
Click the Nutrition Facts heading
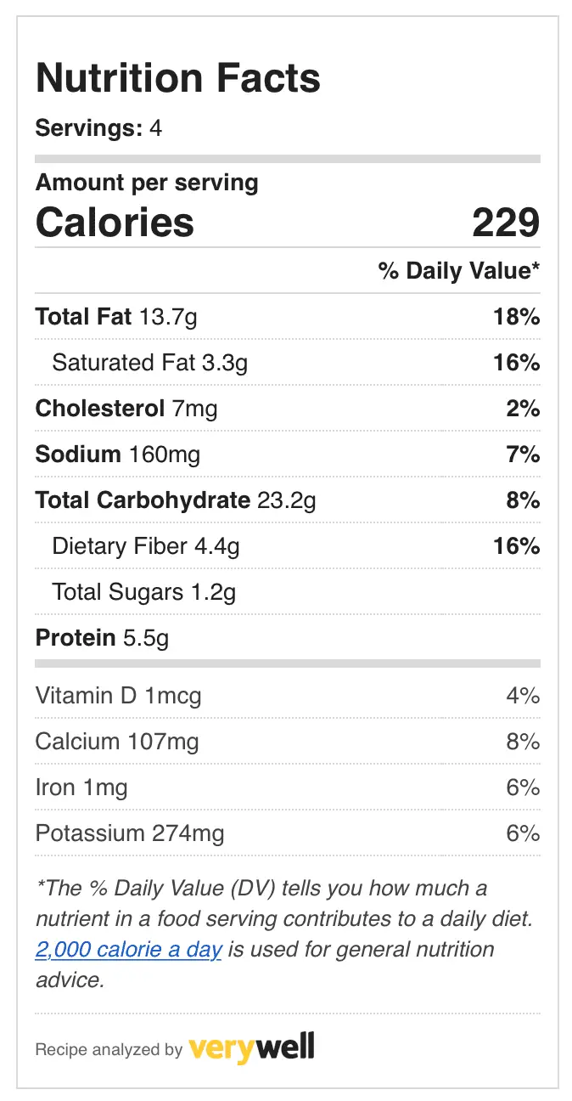pyautogui.click(x=178, y=78)
